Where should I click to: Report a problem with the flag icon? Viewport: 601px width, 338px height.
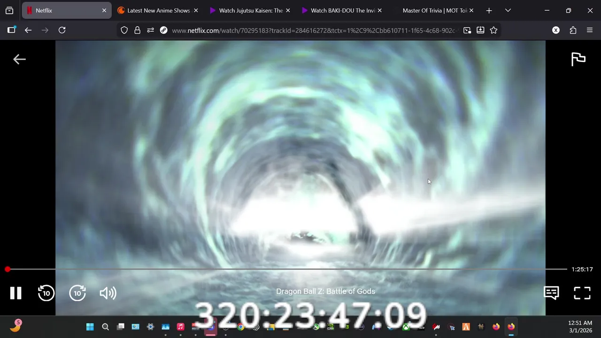pos(578,59)
